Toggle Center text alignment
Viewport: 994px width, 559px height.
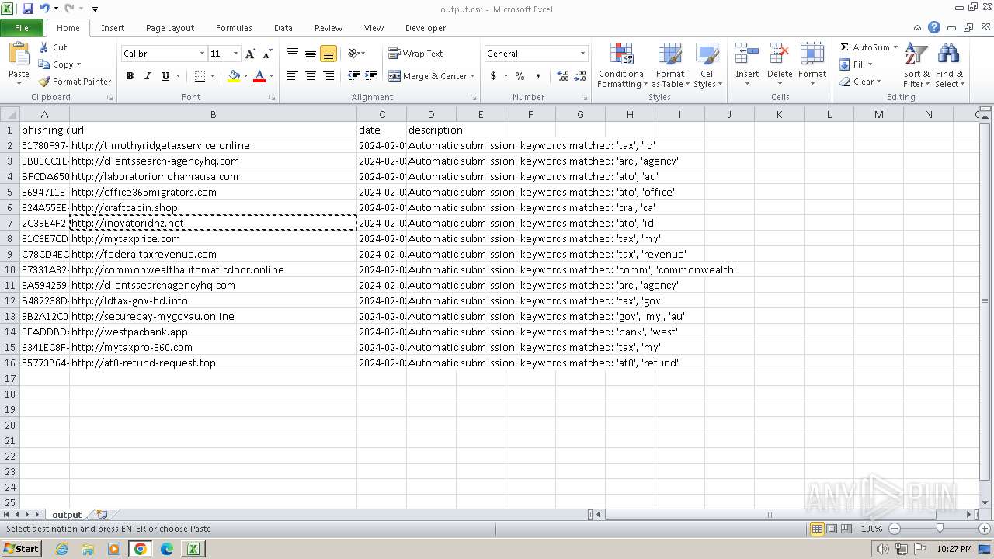tap(311, 76)
